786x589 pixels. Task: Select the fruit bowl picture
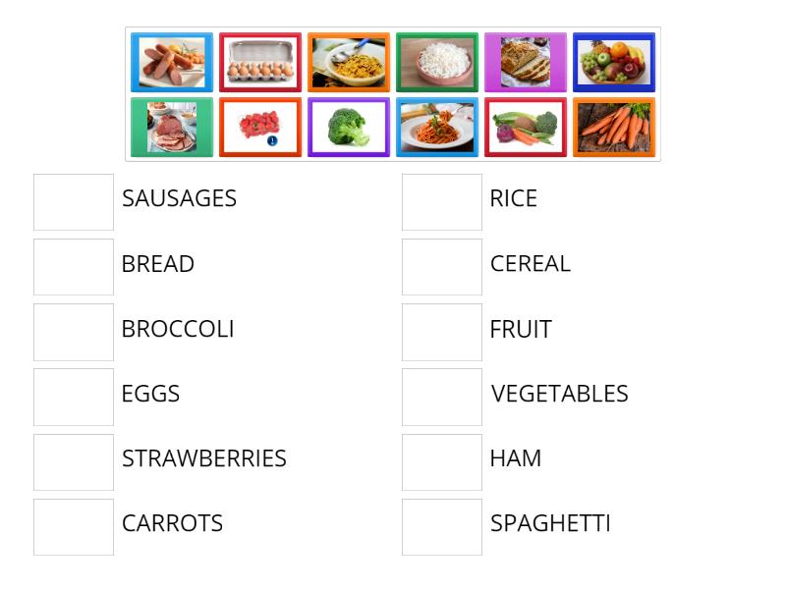coord(613,62)
